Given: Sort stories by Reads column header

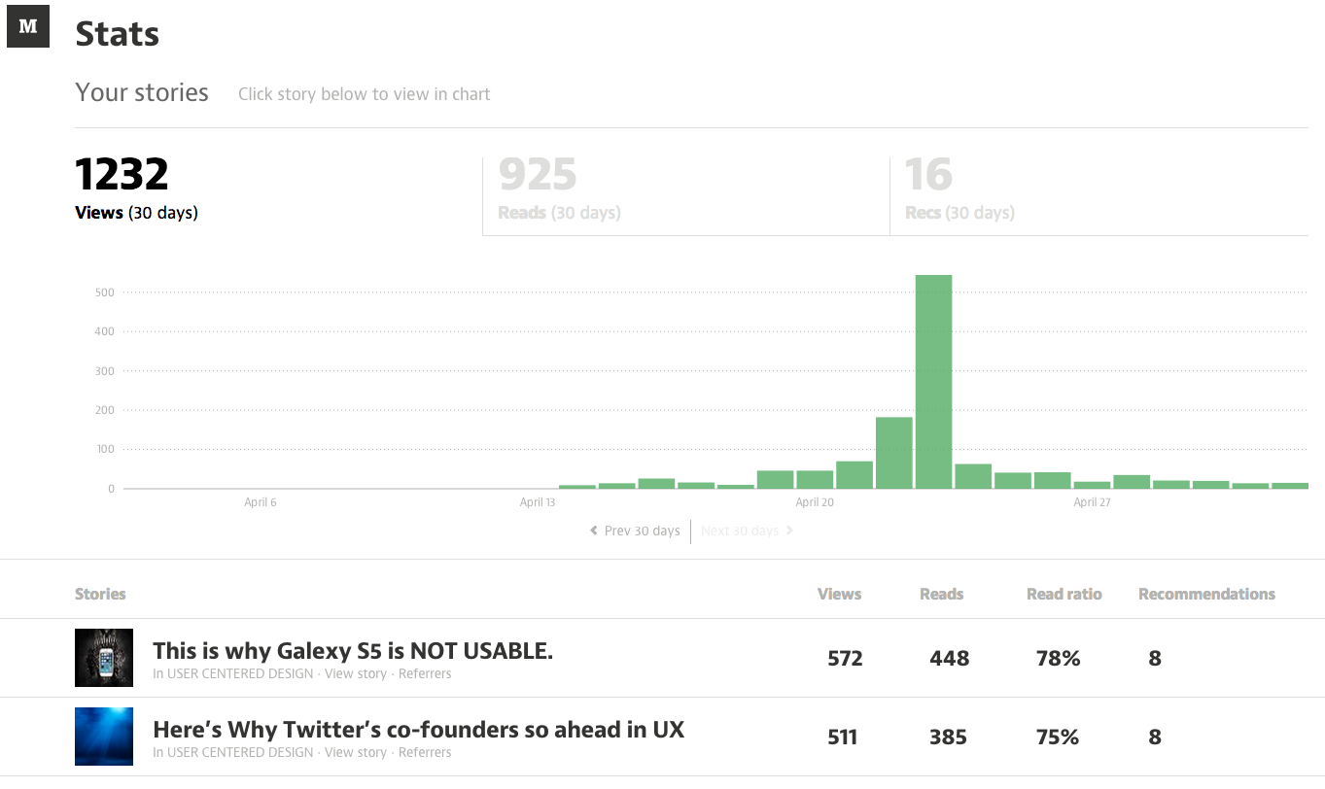Looking at the screenshot, I should (941, 595).
